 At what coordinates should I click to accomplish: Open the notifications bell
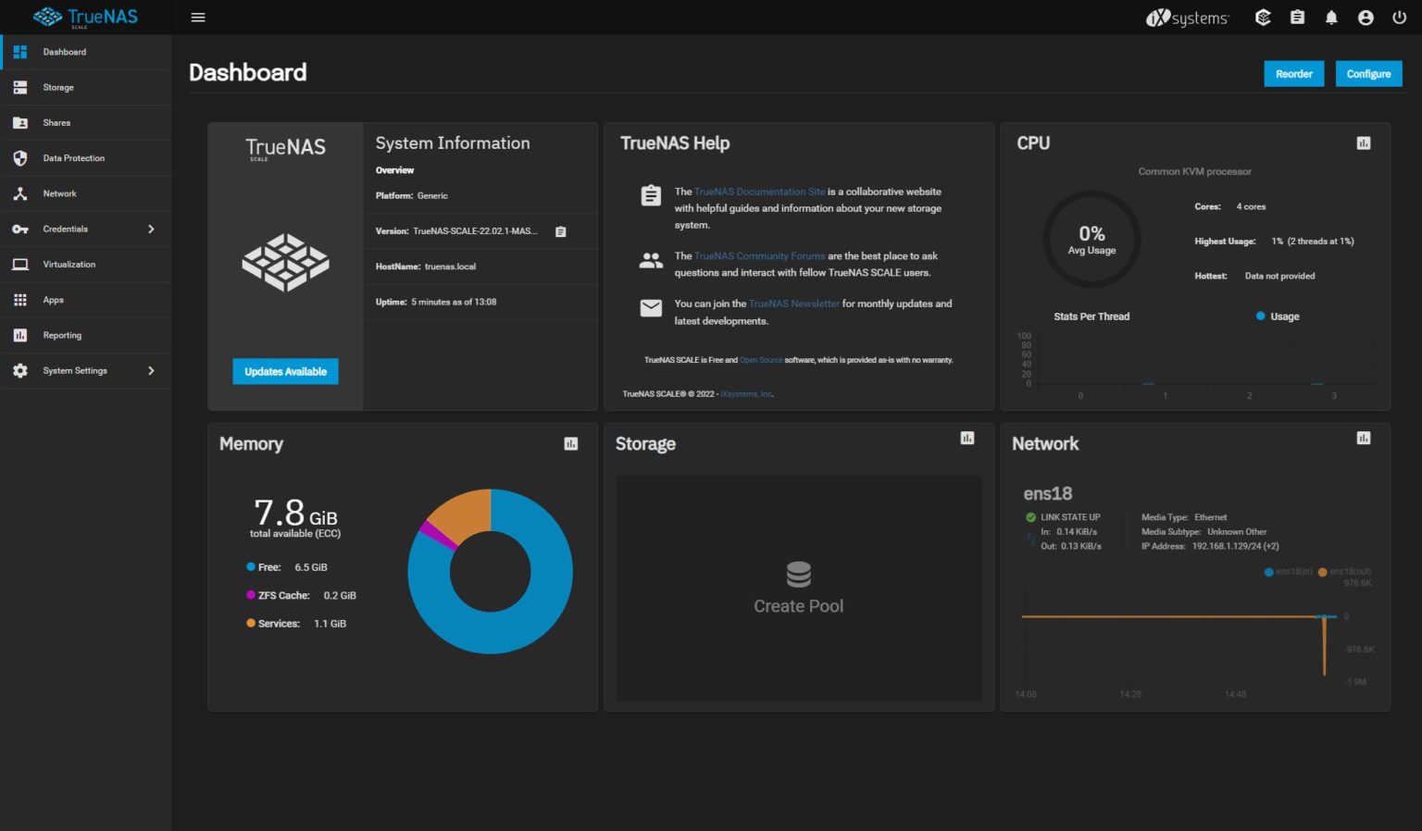click(1331, 17)
